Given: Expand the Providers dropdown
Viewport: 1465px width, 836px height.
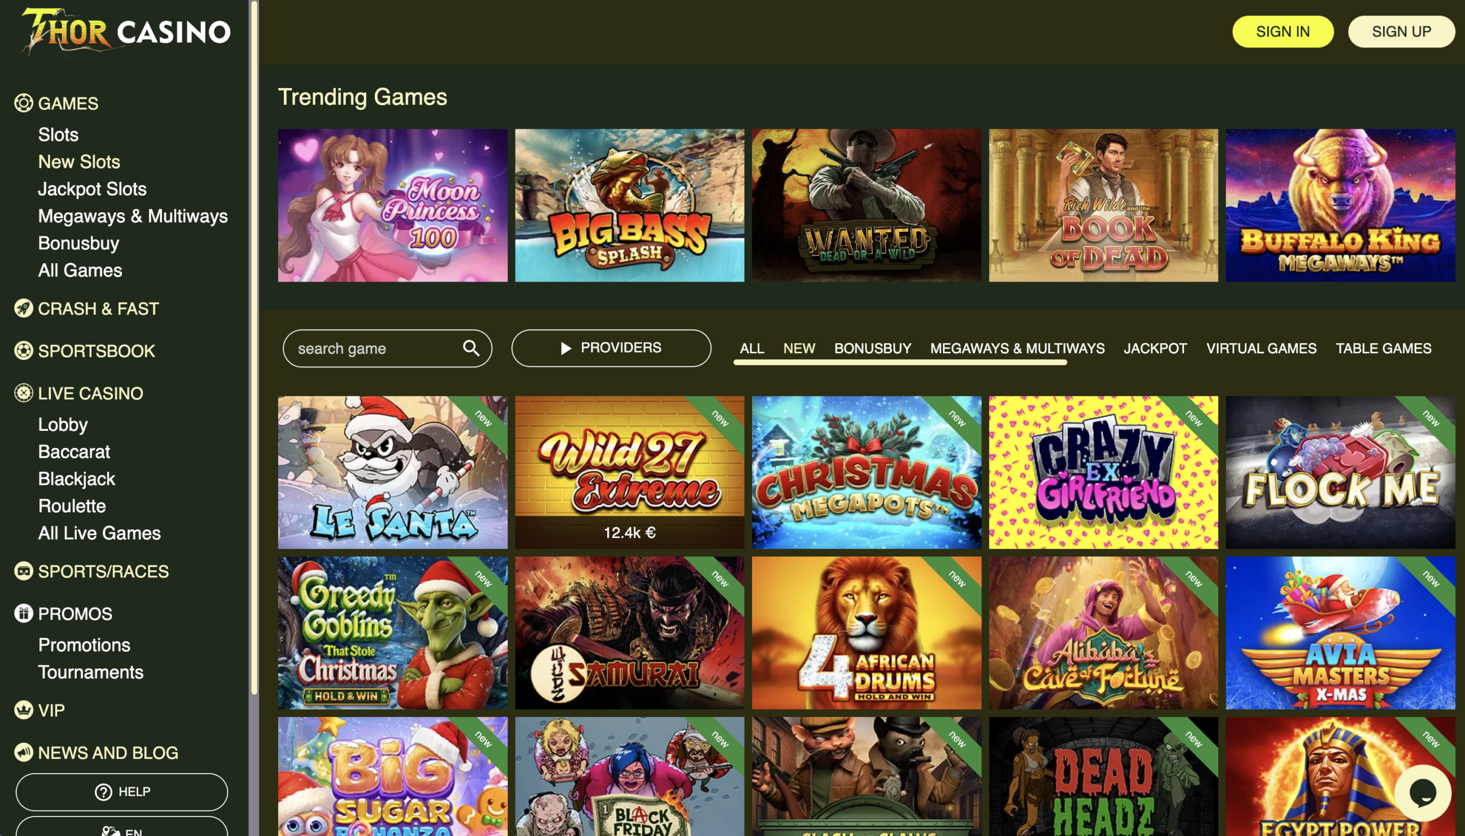Looking at the screenshot, I should tap(611, 348).
